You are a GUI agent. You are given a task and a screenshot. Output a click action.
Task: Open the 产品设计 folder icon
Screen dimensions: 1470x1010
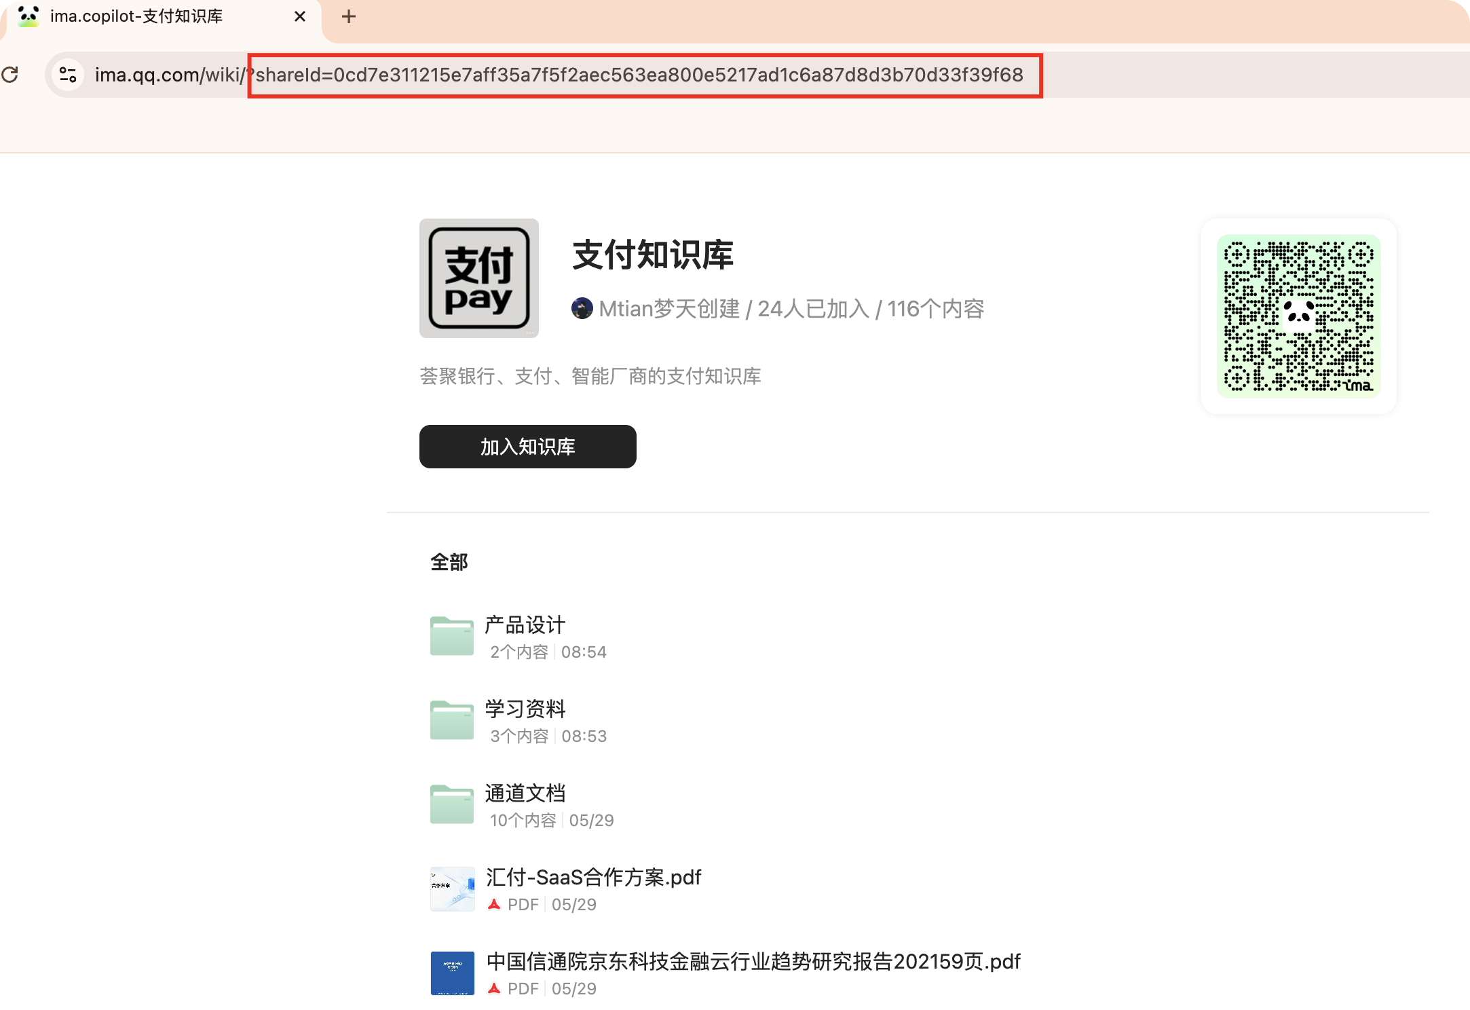pyautogui.click(x=452, y=636)
